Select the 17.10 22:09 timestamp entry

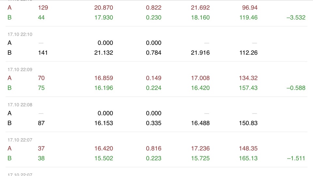[x=20, y=69]
